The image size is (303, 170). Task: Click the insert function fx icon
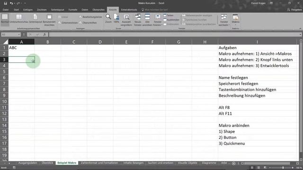point(45,34)
